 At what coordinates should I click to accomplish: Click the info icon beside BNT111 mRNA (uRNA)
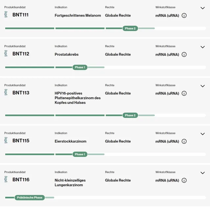click(184, 15)
